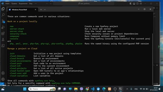Open File Explorer from the taskbar
Image resolution: width=163 pixels, height=92 pixels.
(x=76, y=89)
